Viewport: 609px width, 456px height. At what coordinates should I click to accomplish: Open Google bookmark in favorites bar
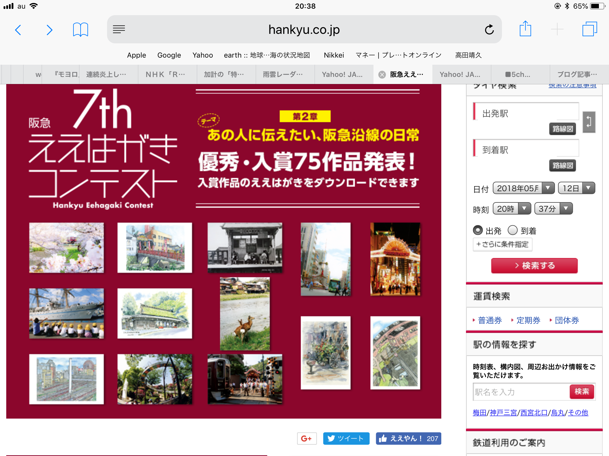169,55
